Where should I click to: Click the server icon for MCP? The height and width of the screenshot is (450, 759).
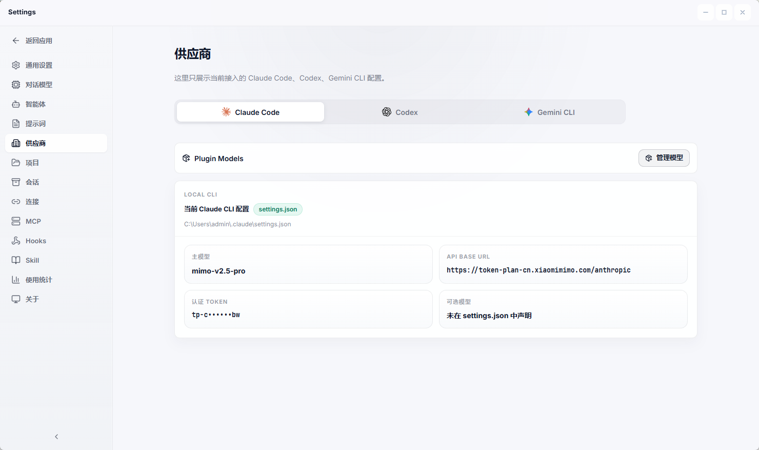click(x=16, y=221)
